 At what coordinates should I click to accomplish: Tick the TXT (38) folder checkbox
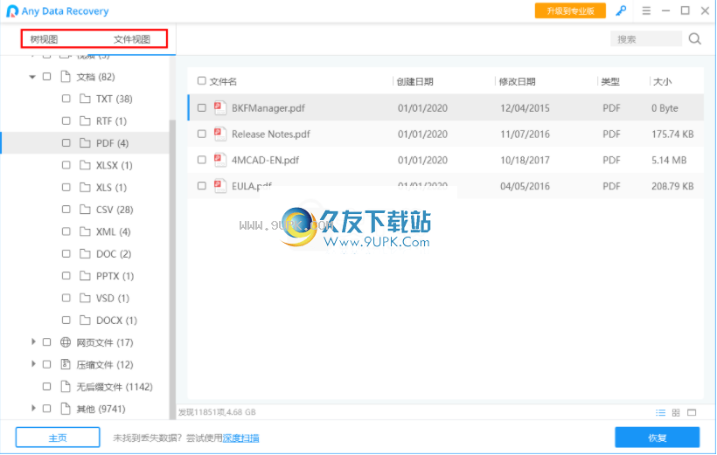tap(66, 99)
